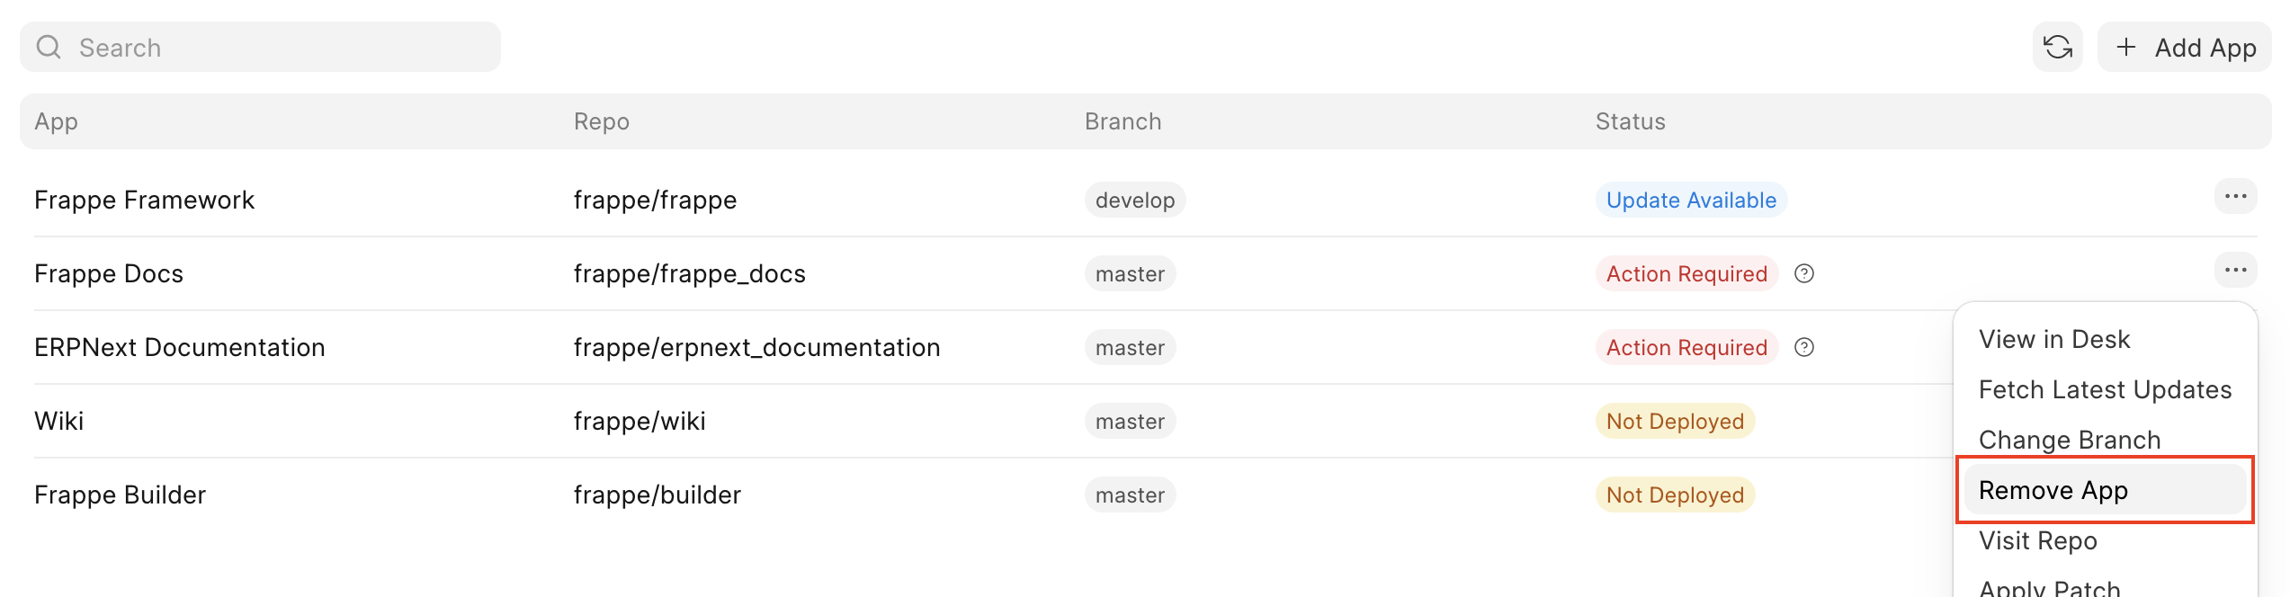Image resolution: width=2290 pixels, height=597 pixels.
Task: Click the Wiki app name
Action: click(58, 421)
